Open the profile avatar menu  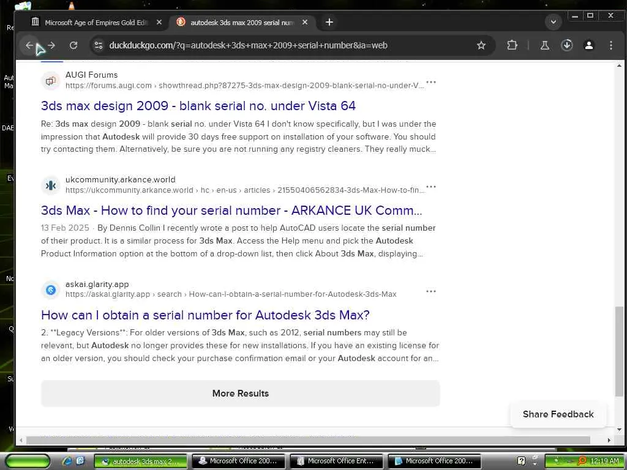point(589,45)
